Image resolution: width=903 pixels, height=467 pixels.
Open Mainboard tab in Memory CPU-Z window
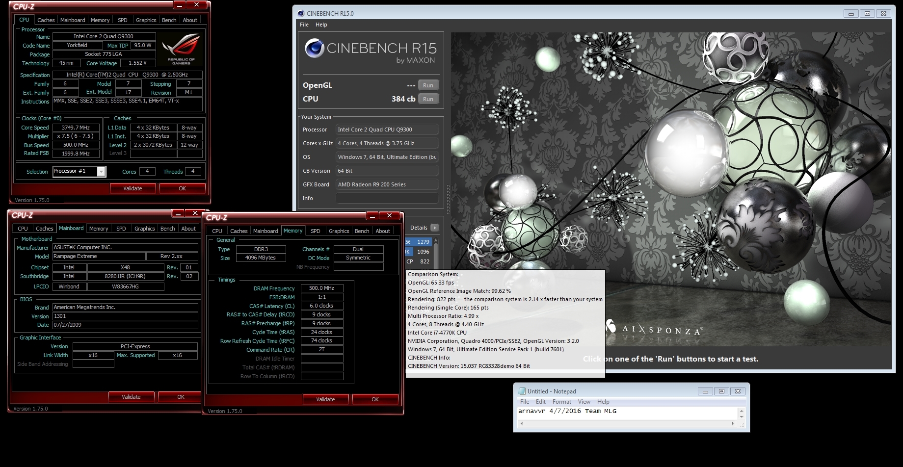pos(266,231)
